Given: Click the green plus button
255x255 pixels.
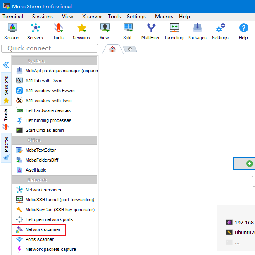Looking at the screenshot, I should pyautogui.click(x=244, y=164).
